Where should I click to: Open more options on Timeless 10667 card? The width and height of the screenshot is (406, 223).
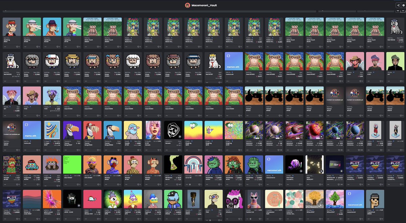[x=349, y=81]
